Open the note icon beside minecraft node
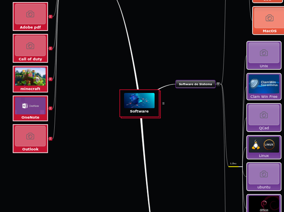The height and width of the screenshot is (212, 284). point(51,79)
